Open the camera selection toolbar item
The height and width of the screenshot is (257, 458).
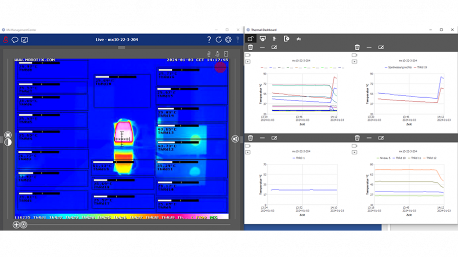point(263,39)
